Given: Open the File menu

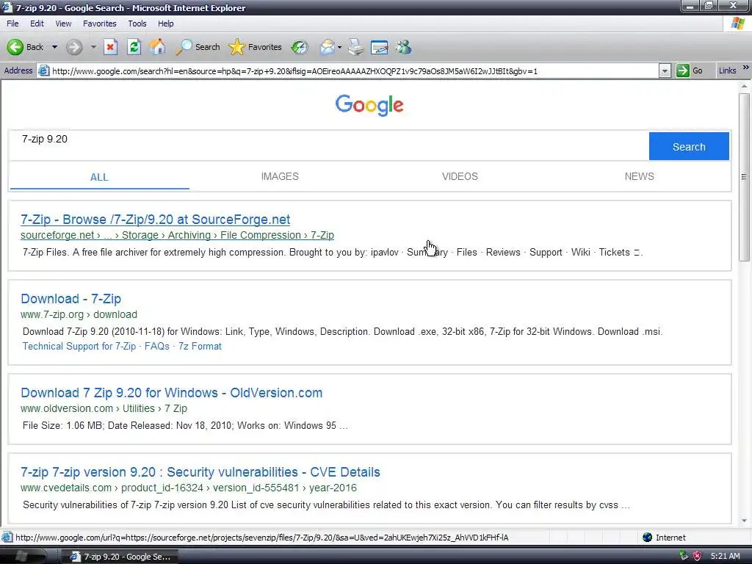Looking at the screenshot, I should point(12,23).
